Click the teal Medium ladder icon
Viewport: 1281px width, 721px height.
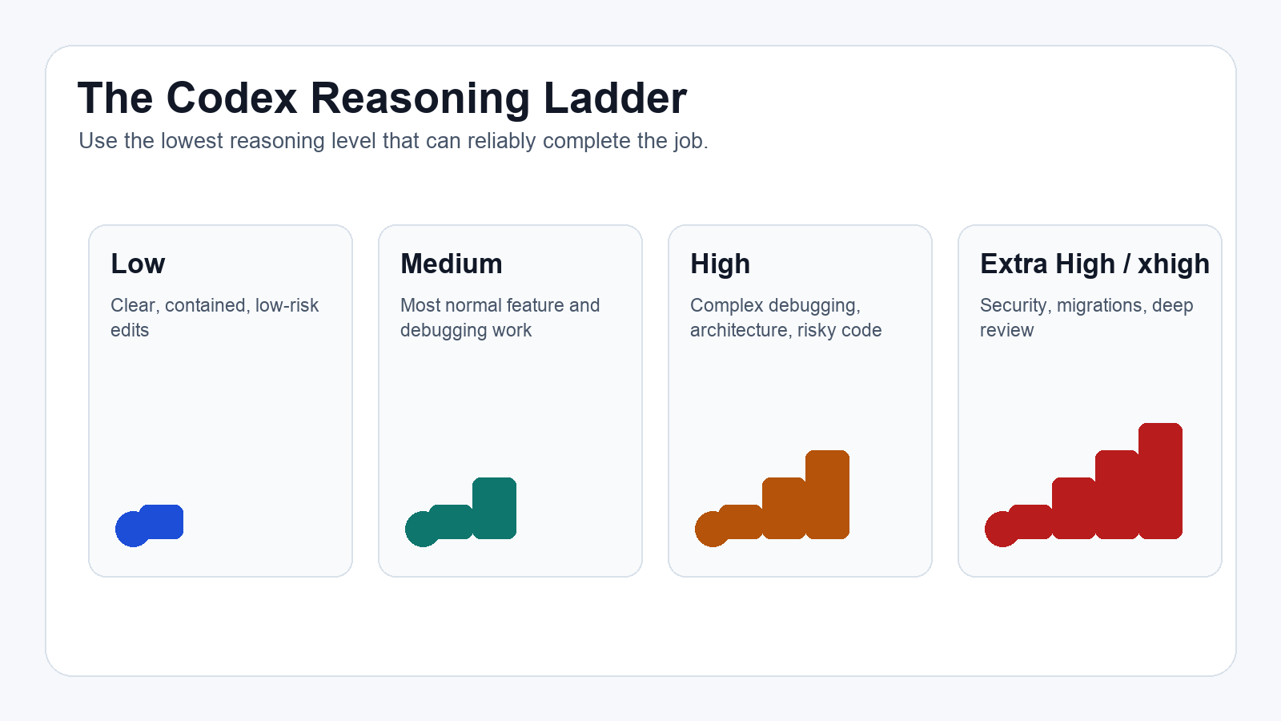pos(461,513)
